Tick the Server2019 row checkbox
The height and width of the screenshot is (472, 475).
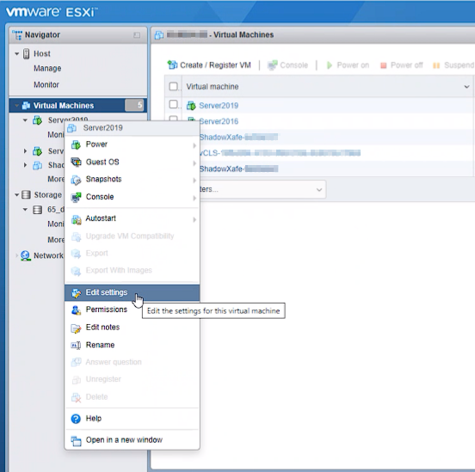pyautogui.click(x=173, y=104)
